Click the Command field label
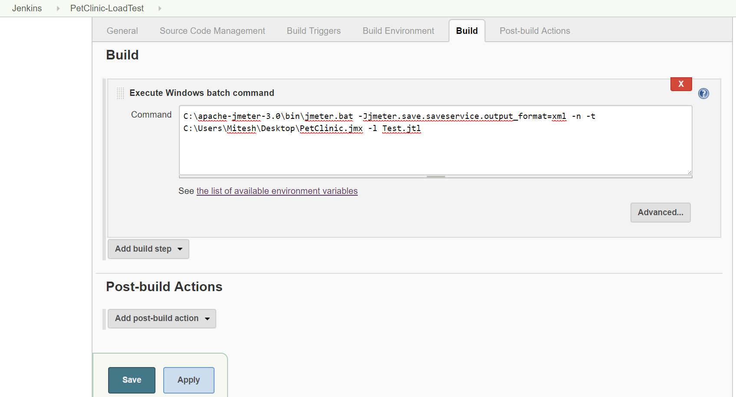This screenshot has height=397, width=736. 151,115
